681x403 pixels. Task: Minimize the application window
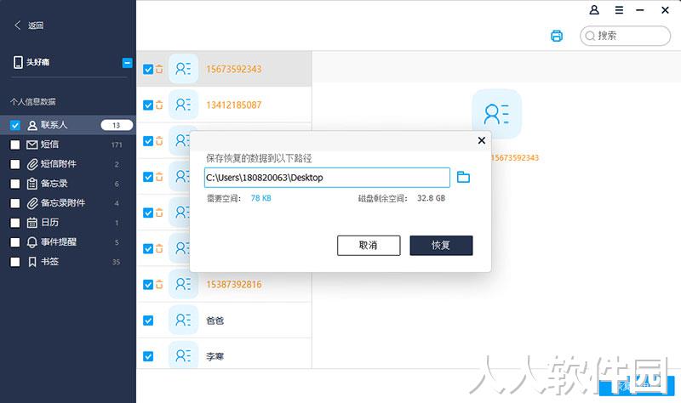[640, 10]
